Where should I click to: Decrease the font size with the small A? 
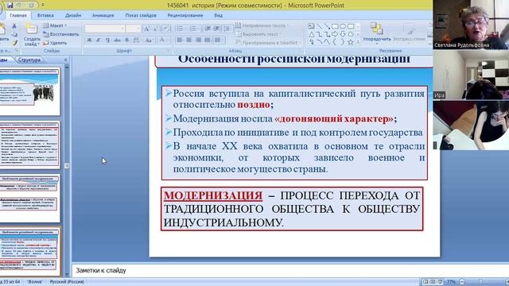coord(156,29)
